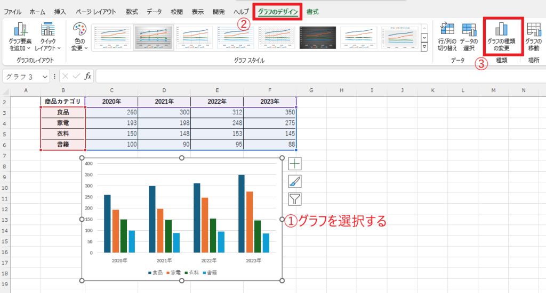
Task: Click the select-all corner of the sheet
Action: click(x=5, y=91)
